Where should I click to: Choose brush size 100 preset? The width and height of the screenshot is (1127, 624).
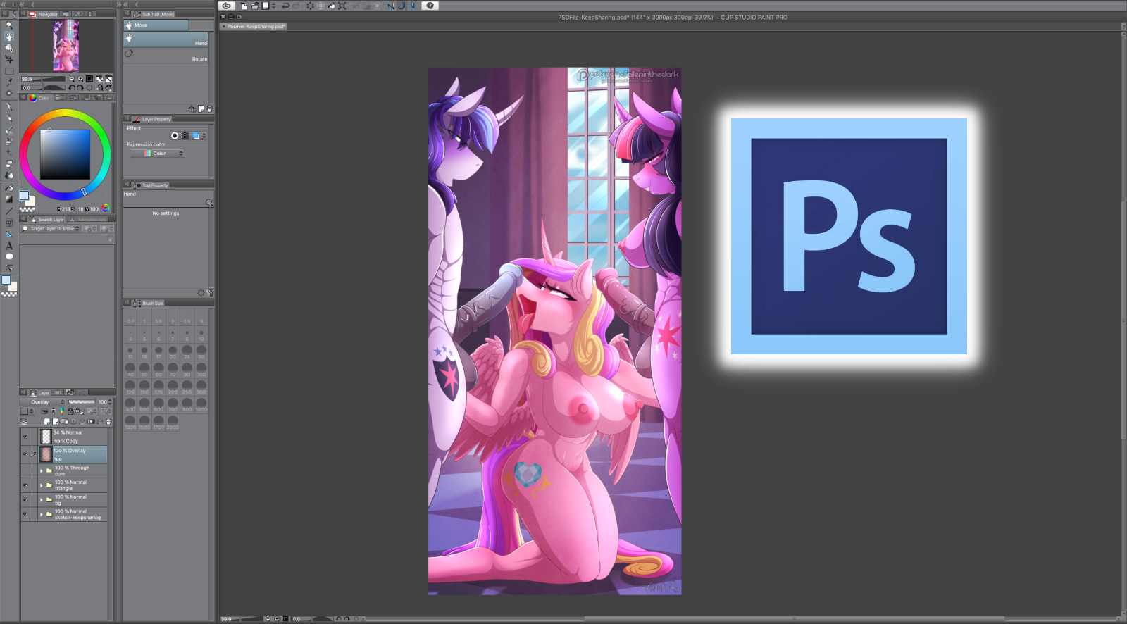tap(201, 368)
